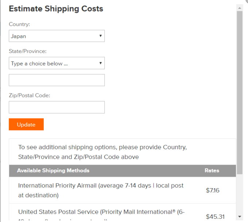Open the Country dropdown showing Japan
Screen dimensions: 248x222
coord(57,36)
